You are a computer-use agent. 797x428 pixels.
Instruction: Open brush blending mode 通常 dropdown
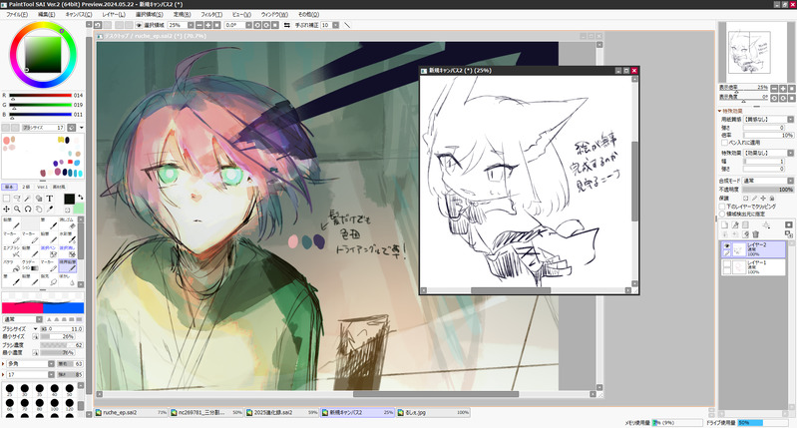click(x=39, y=319)
